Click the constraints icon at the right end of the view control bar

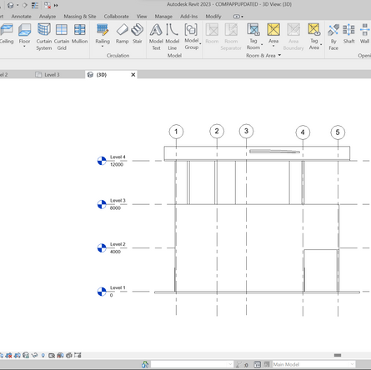tap(78, 355)
